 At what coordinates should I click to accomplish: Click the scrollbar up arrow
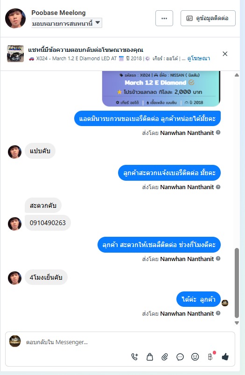pos(237,75)
